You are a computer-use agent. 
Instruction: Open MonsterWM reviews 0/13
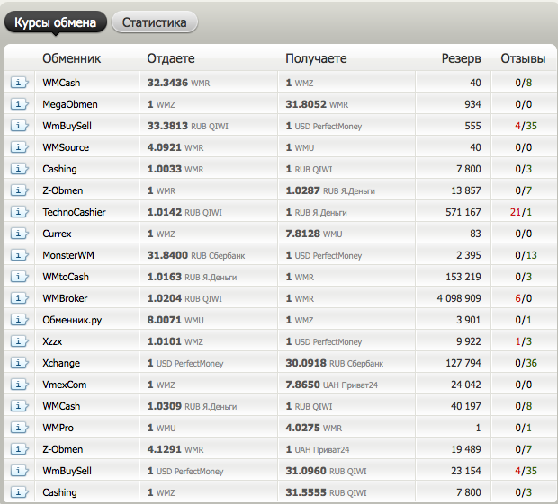(526, 255)
